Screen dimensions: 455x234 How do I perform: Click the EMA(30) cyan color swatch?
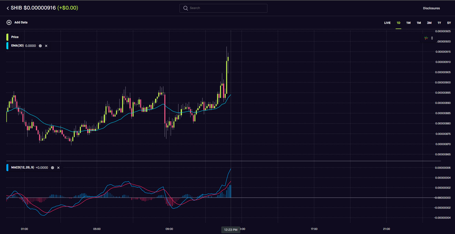pyautogui.click(x=7, y=46)
